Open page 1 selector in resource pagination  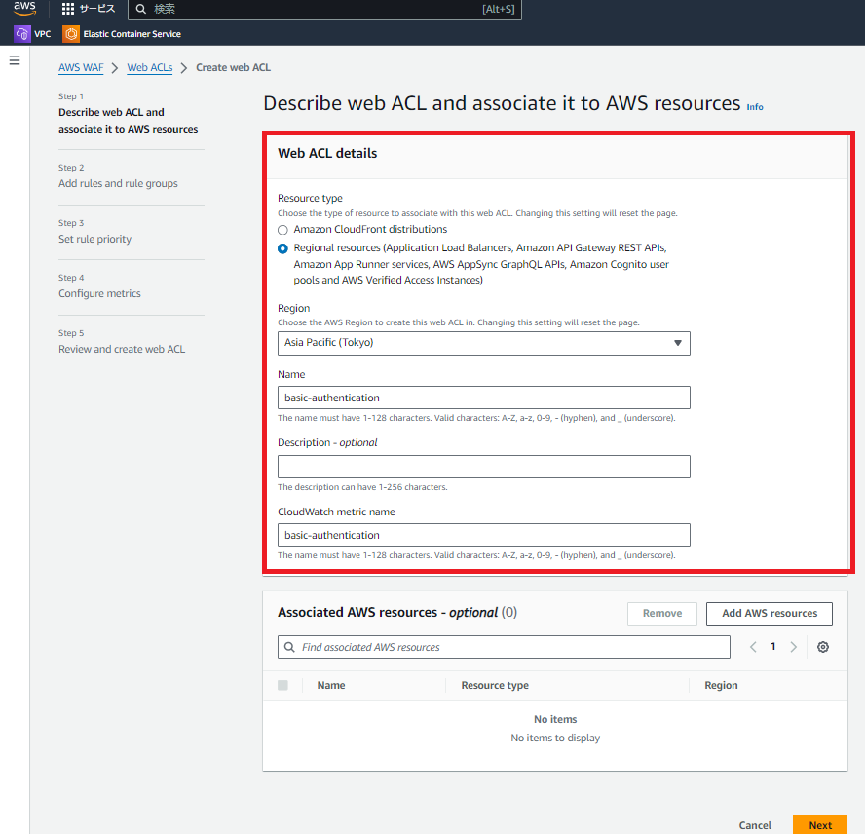click(x=772, y=646)
